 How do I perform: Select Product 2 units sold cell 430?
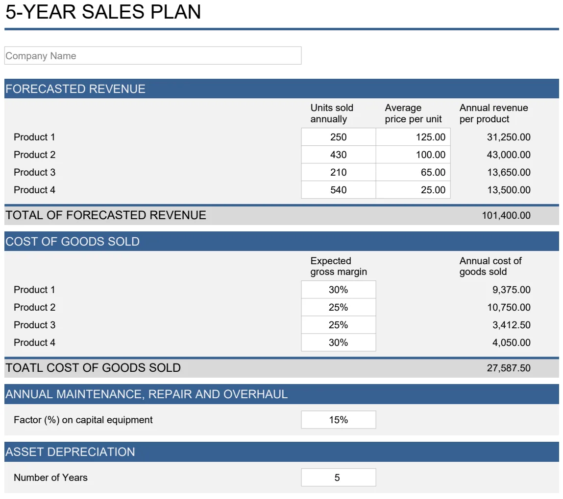[x=338, y=155]
